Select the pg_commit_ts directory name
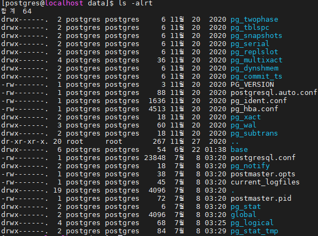 256,76
